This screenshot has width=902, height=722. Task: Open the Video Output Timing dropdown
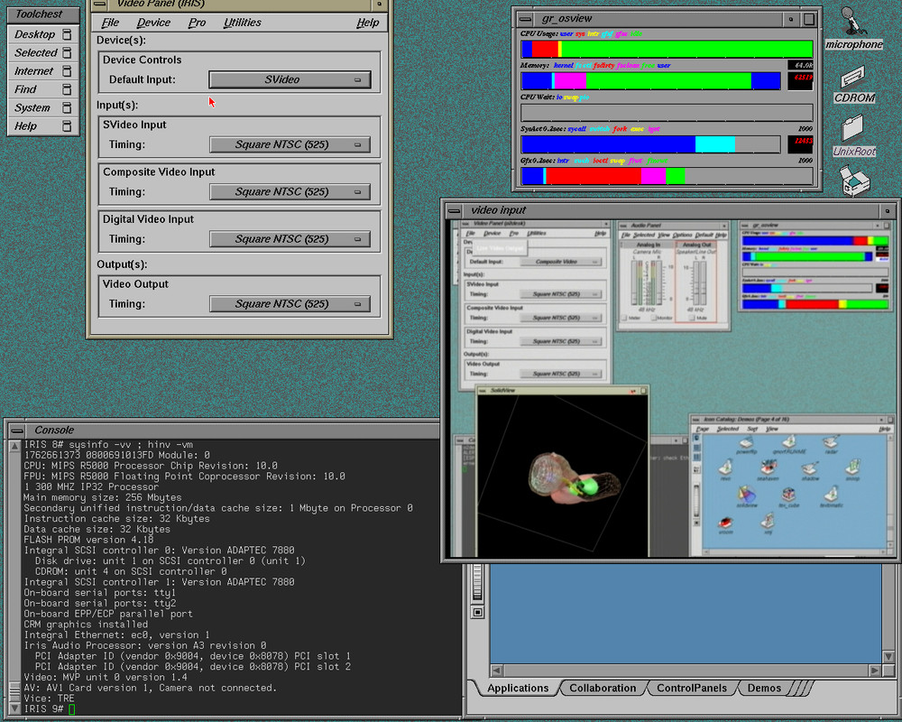[289, 303]
